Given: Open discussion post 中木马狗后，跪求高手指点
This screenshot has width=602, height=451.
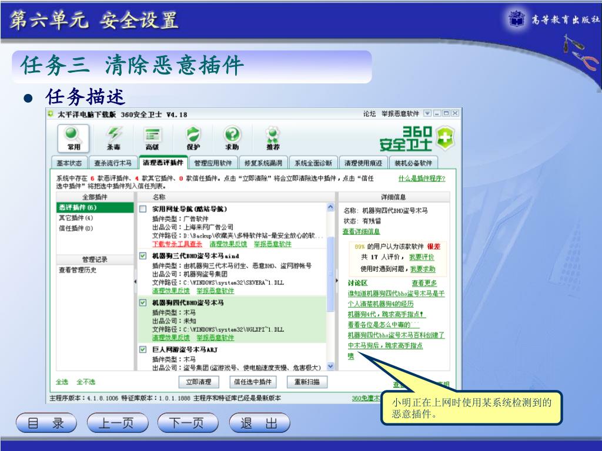Looking at the screenshot, I should [x=385, y=345].
